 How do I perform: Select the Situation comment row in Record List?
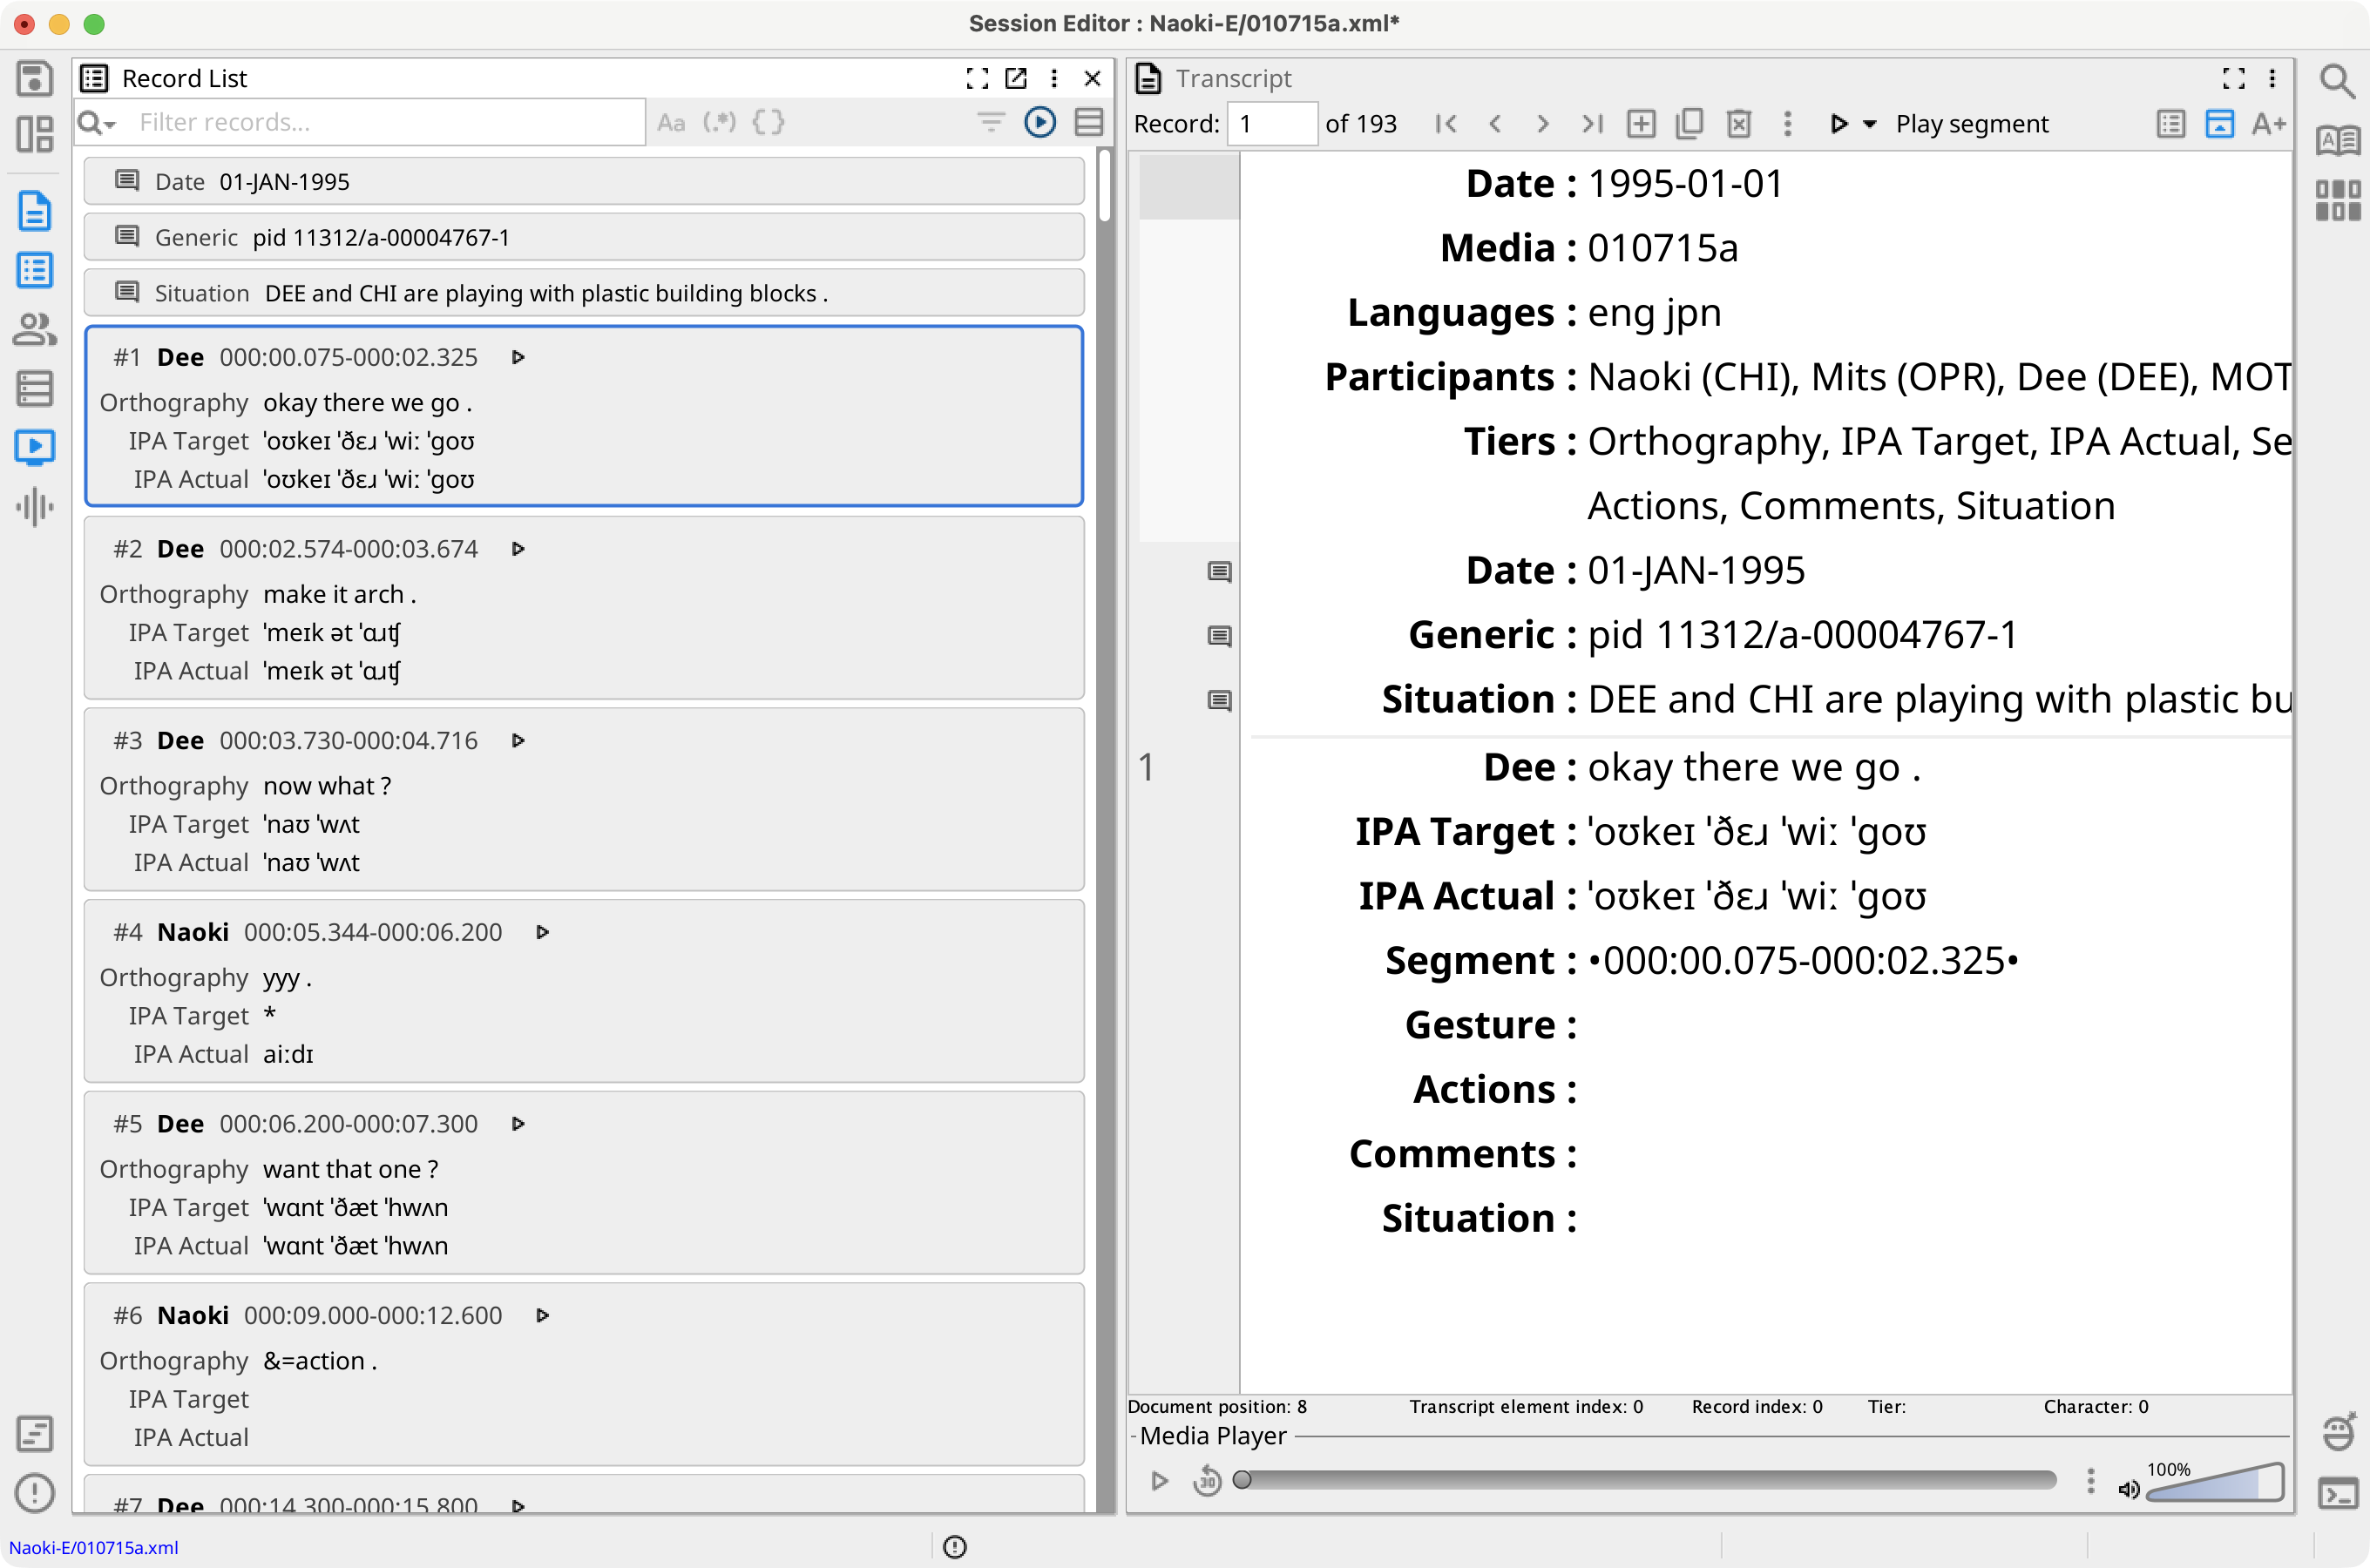pos(584,293)
